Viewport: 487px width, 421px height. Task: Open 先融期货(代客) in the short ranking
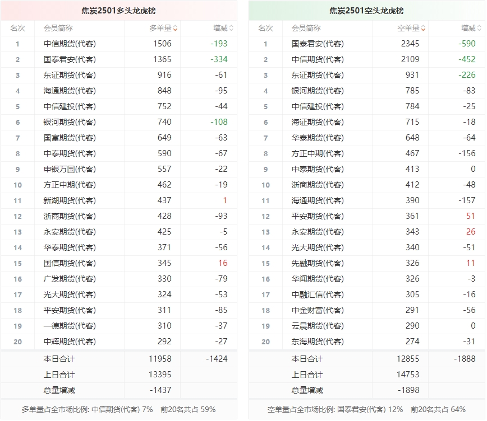318,263
